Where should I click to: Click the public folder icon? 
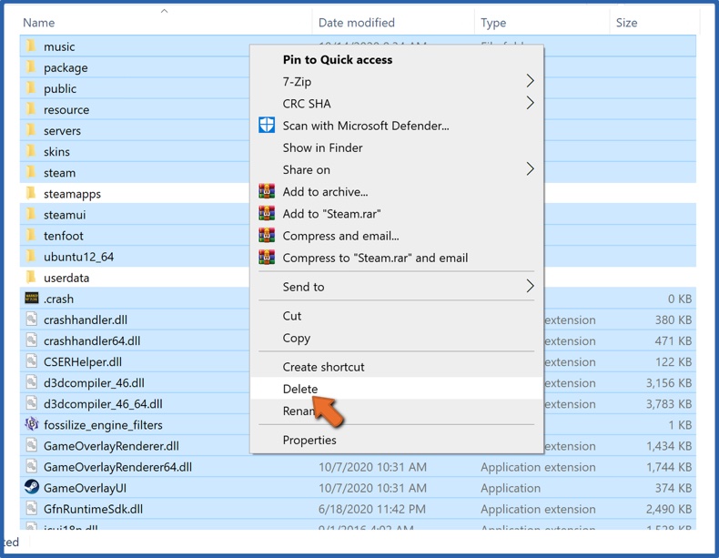(x=31, y=88)
